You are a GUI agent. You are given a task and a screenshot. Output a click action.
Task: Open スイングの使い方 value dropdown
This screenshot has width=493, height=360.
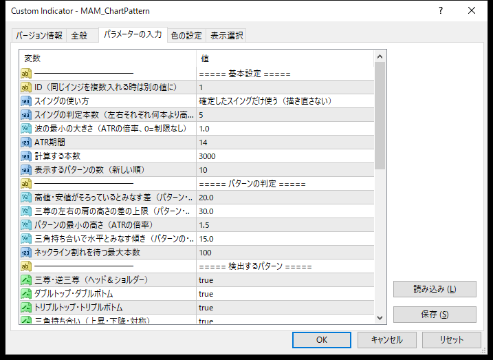[x=285, y=101]
